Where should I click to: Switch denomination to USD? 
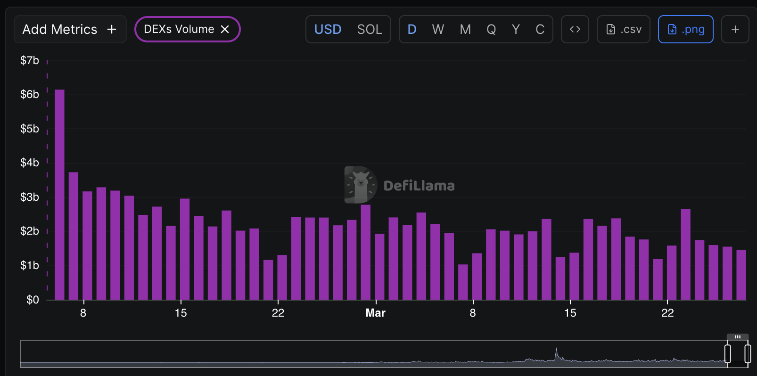coord(328,29)
